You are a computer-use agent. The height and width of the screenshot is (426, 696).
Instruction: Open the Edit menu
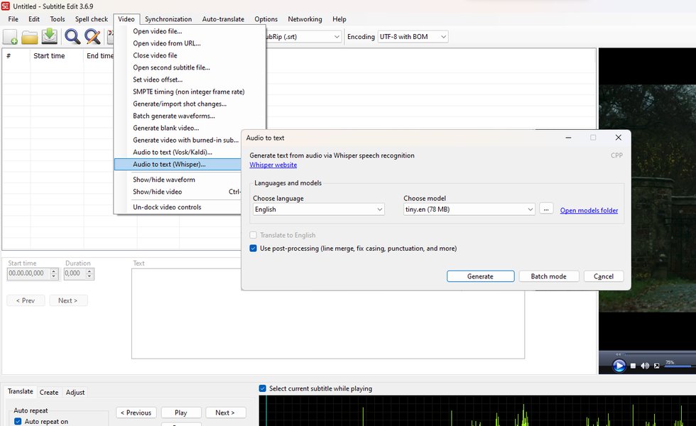(x=34, y=19)
